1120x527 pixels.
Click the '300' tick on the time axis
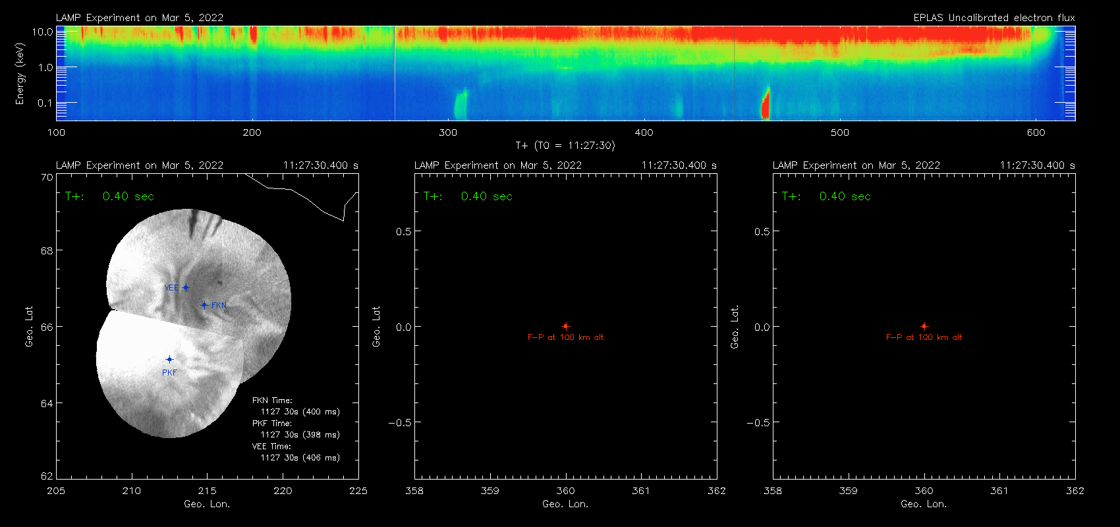[448, 132]
